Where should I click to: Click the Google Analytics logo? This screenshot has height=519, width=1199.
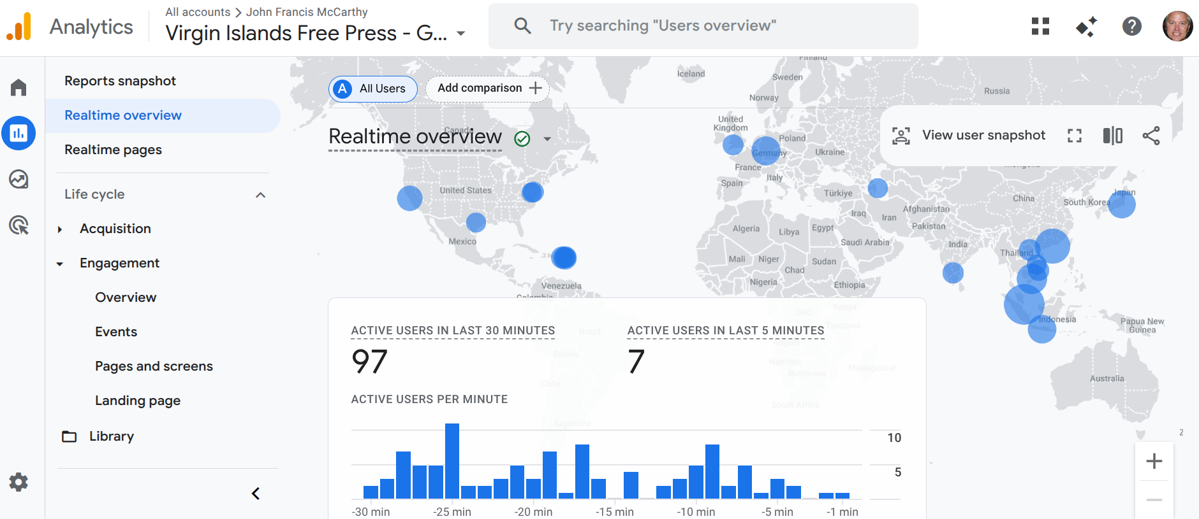19,27
